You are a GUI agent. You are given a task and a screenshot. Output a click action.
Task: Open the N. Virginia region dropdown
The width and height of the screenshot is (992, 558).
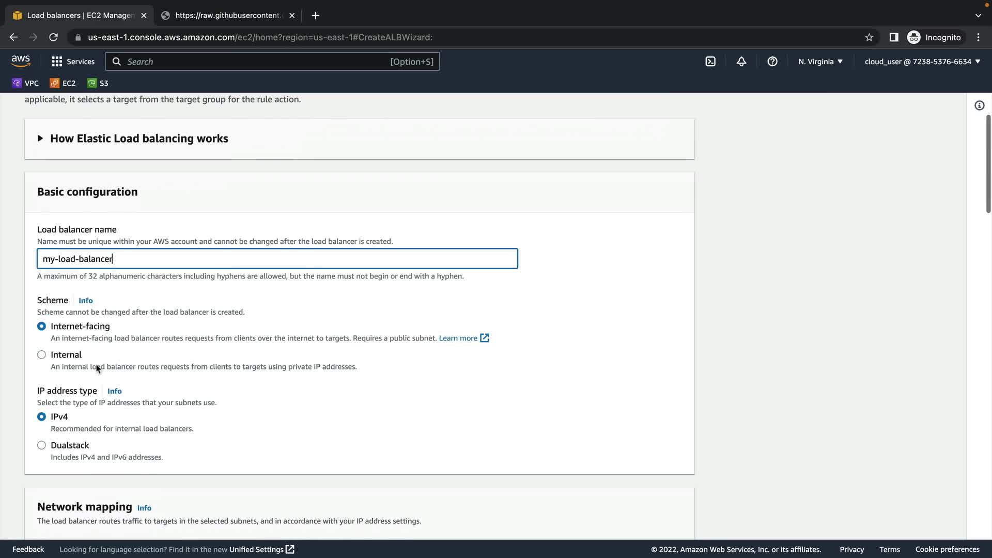pyautogui.click(x=820, y=61)
